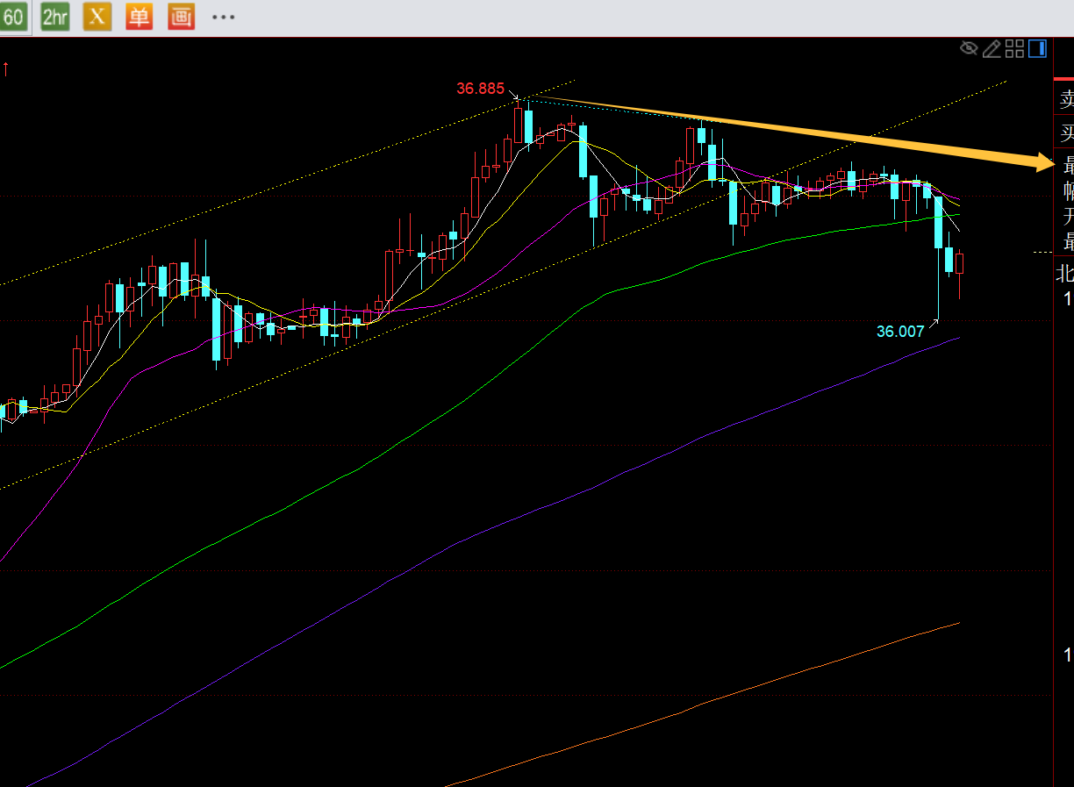Click the 36.885 high price label
Screen dimensions: 1074x787
(x=480, y=89)
